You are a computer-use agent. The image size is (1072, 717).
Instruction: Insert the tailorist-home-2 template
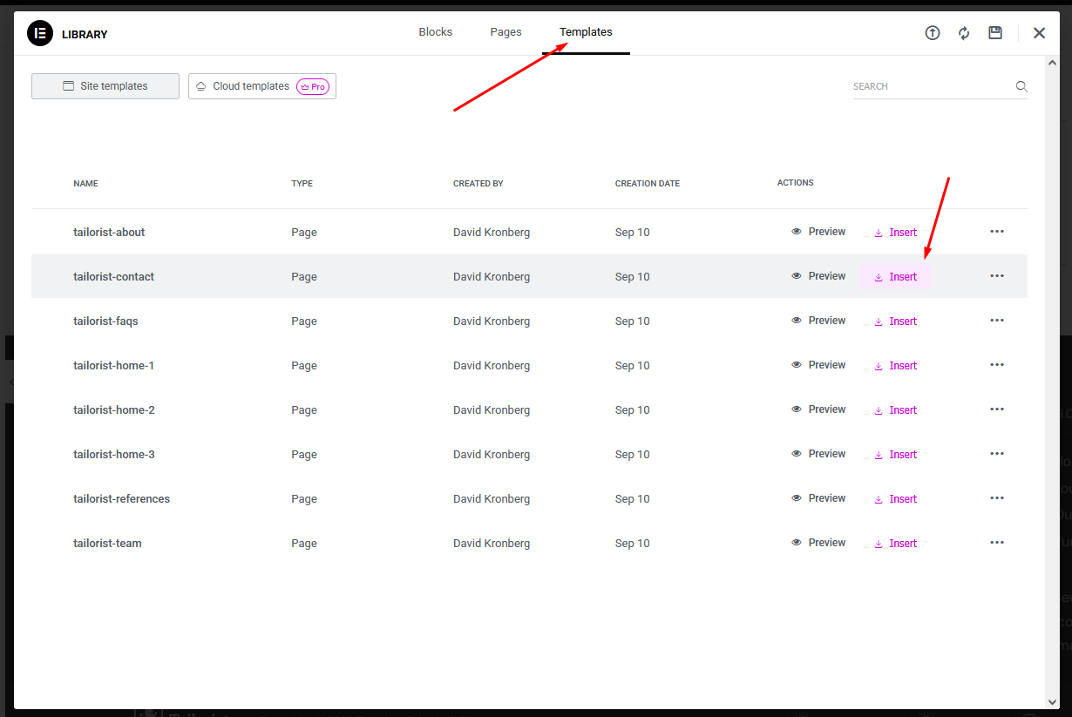(x=895, y=410)
